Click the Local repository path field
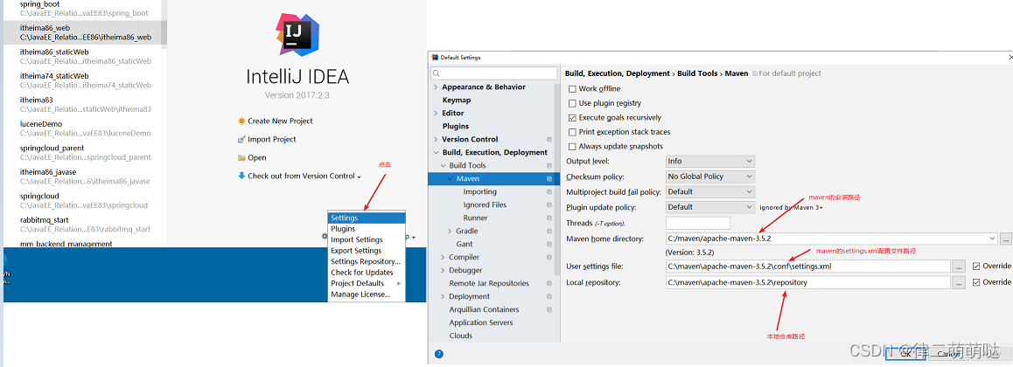Screen dimensions: 1013x367 808,282
